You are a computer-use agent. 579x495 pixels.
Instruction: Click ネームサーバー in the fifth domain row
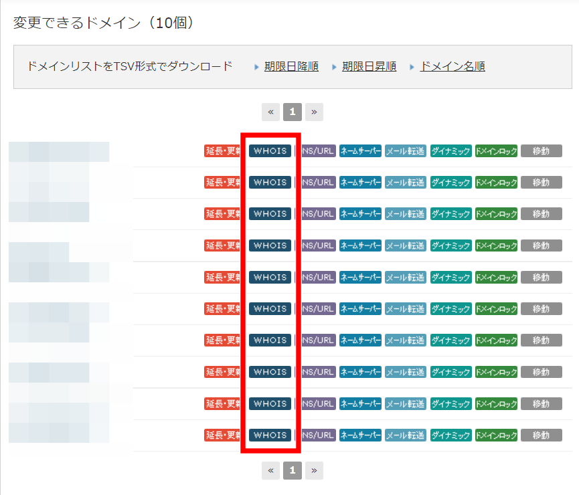pyautogui.click(x=360, y=277)
